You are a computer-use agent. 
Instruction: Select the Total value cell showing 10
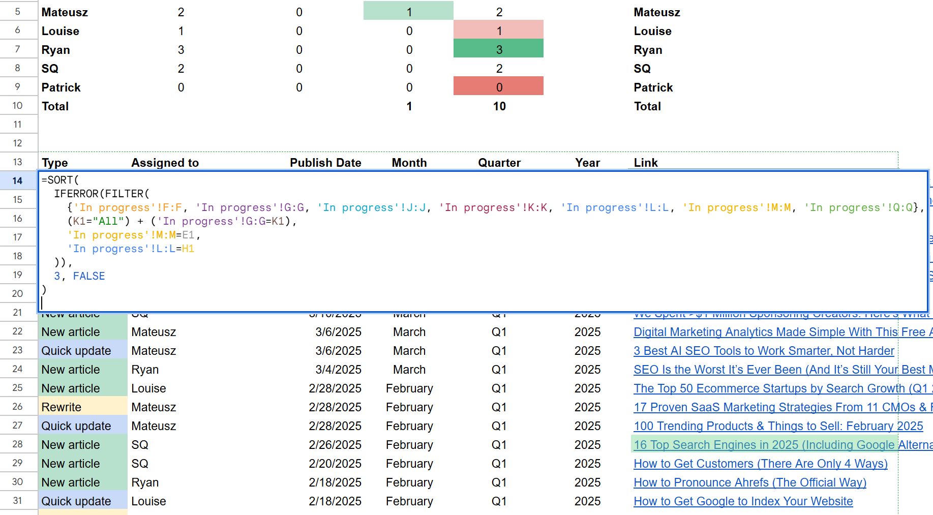tap(499, 106)
